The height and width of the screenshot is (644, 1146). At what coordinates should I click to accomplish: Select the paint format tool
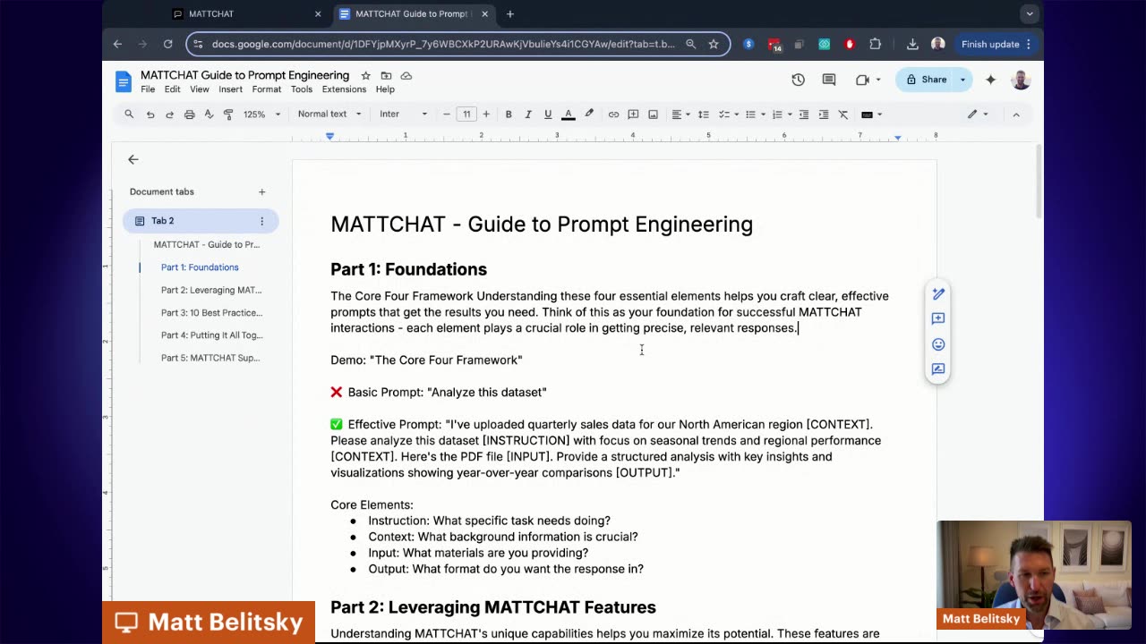(x=228, y=114)
